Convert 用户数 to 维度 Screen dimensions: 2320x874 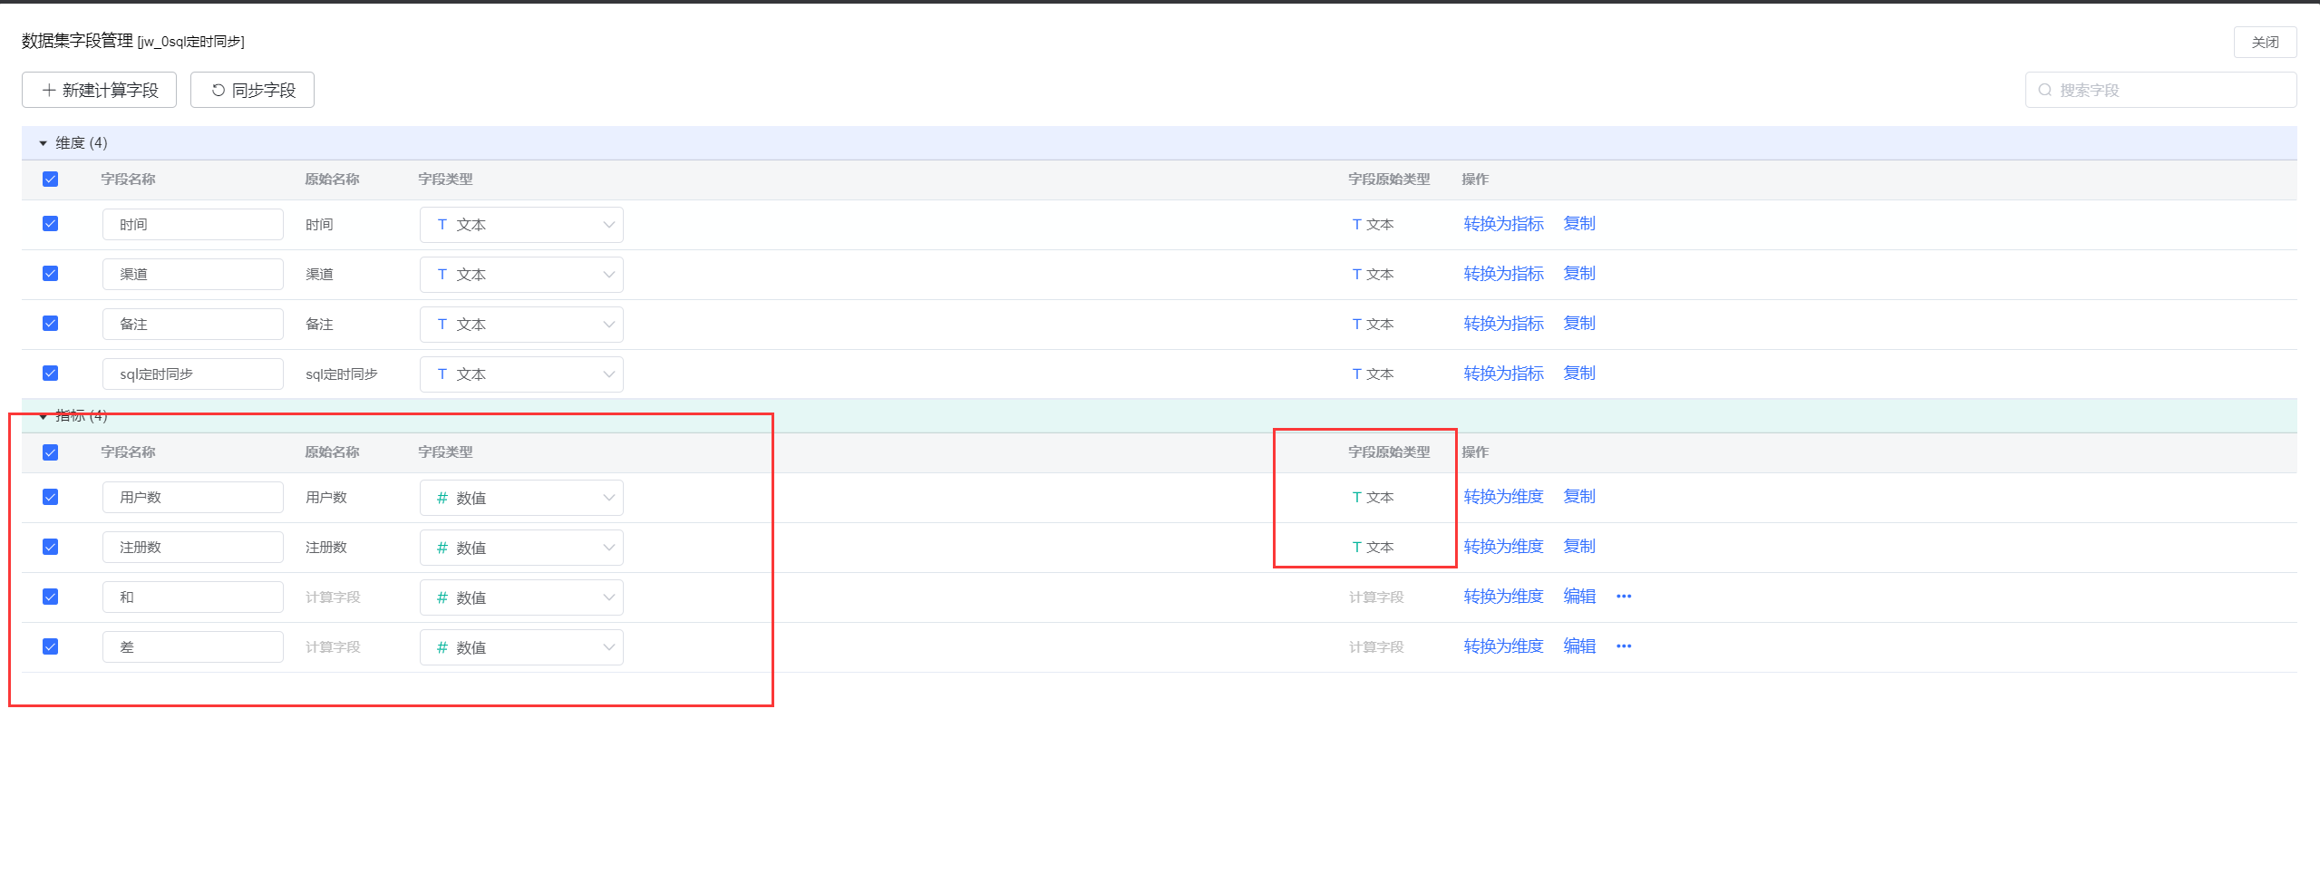coord(1503,497)
